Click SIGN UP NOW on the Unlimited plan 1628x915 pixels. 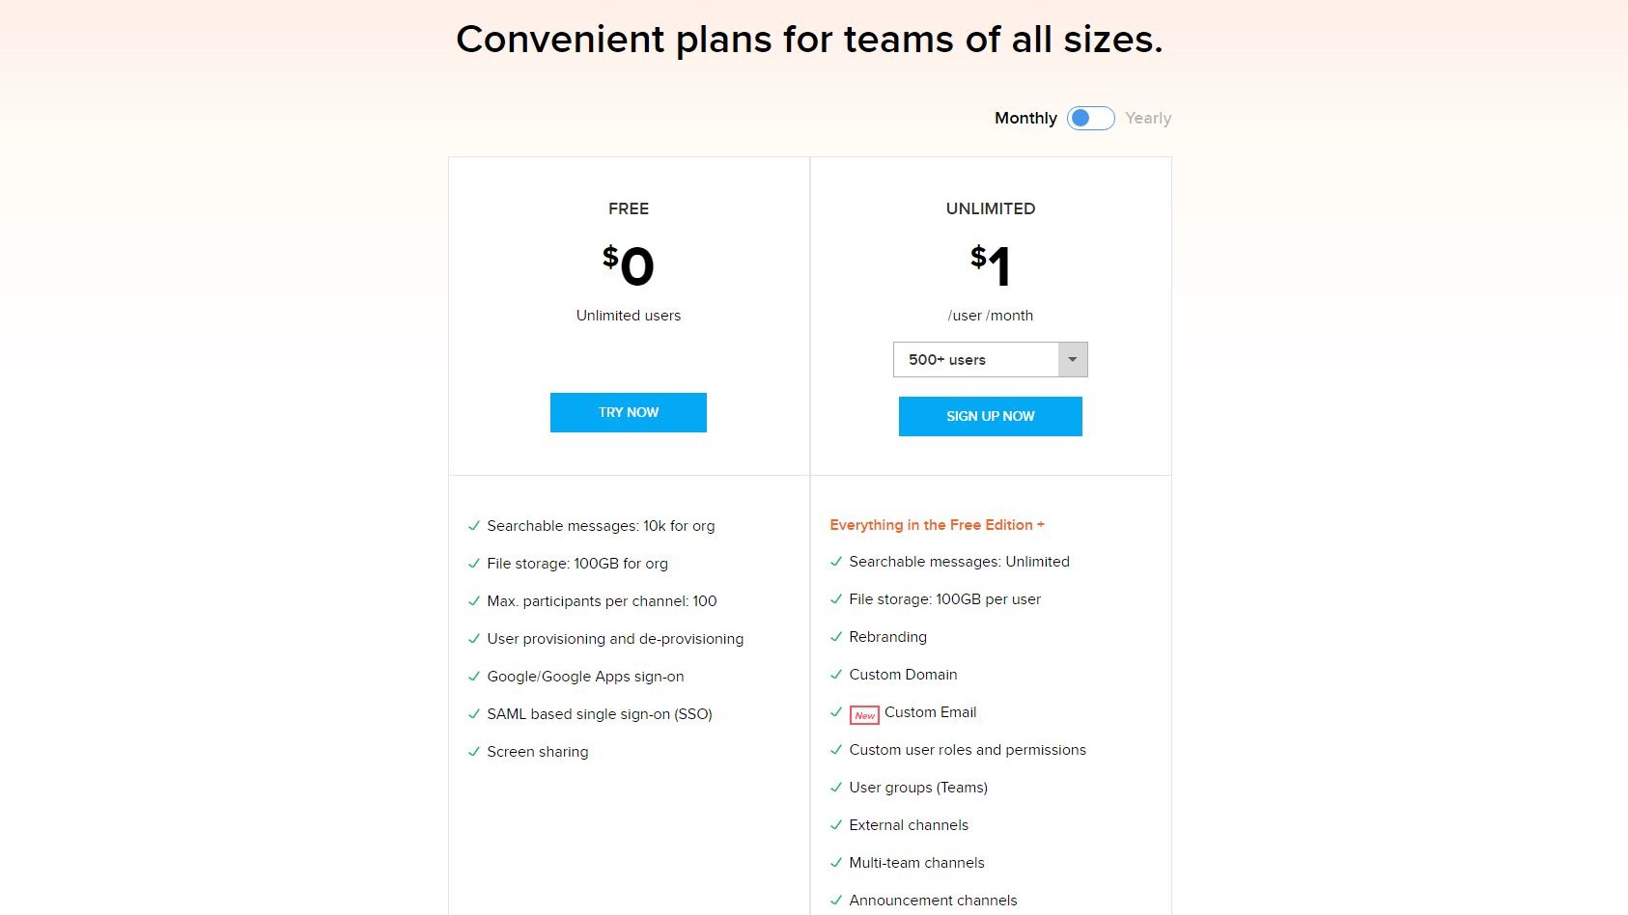[x=990, y=416]
